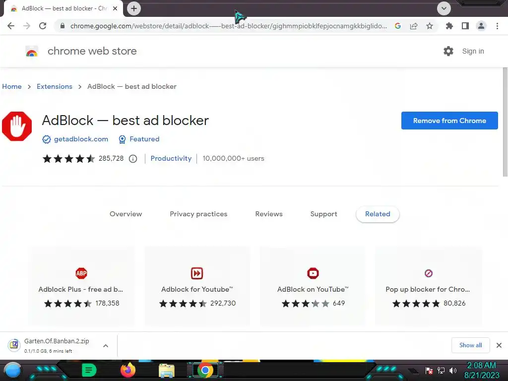This screenshot has height=381, width=508.
Task: Click Remove from Chrome button
Action: tap(449, 121)
